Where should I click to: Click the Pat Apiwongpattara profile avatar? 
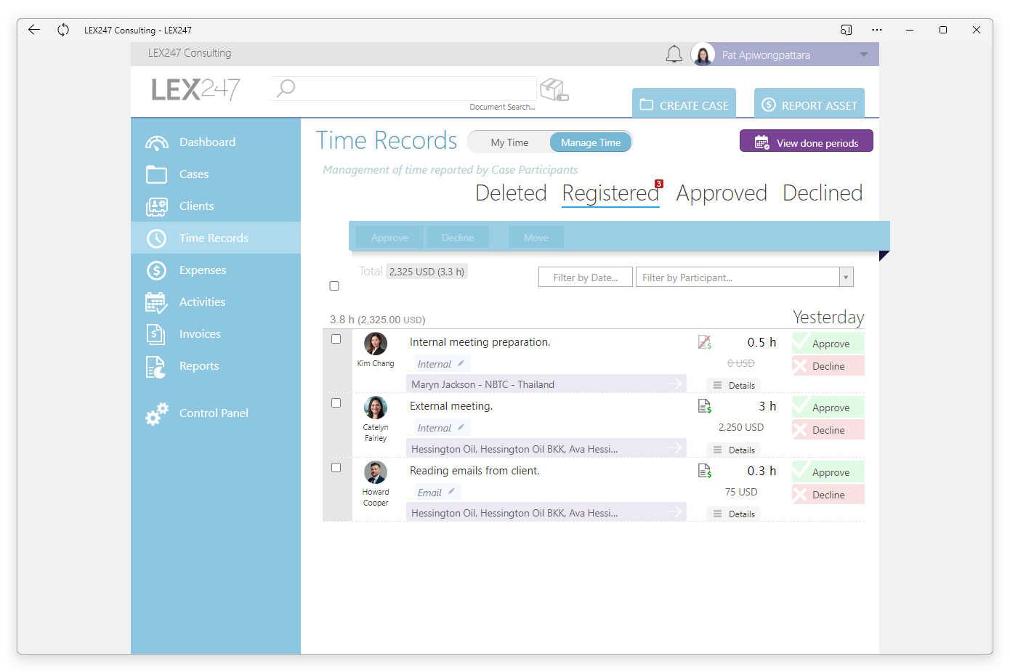(703, 54)
